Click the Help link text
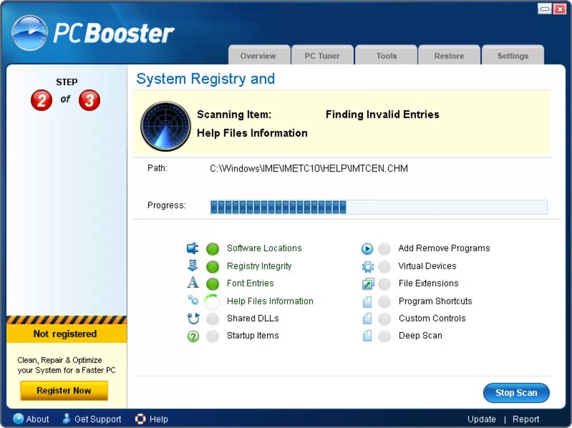 click(159, 419)
